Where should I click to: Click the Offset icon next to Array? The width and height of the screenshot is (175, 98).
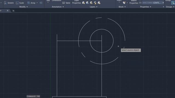(41, 3)
